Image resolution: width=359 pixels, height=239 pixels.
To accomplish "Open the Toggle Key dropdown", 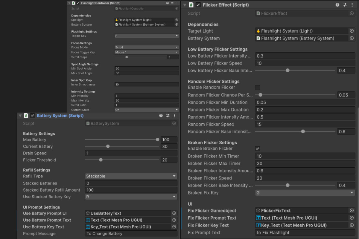I will 147,36.
